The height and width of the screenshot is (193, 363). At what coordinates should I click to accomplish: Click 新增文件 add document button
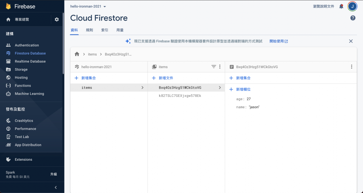pos(162,78)
